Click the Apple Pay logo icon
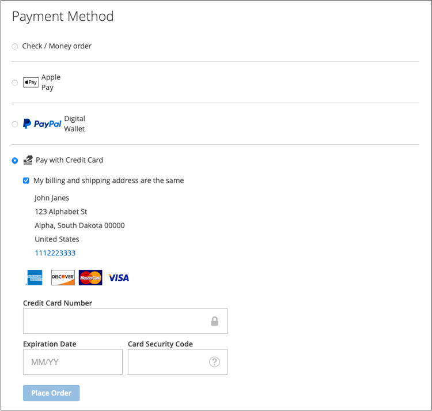The height and width of the screenshot is (411, 432). (31, 82)
